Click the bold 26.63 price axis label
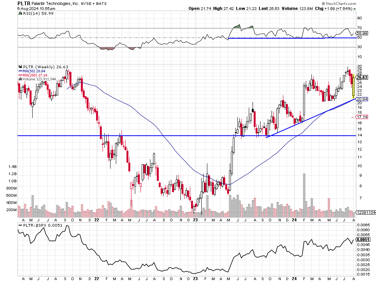Viewport: 376px width, 282px height. coord(363,77)
